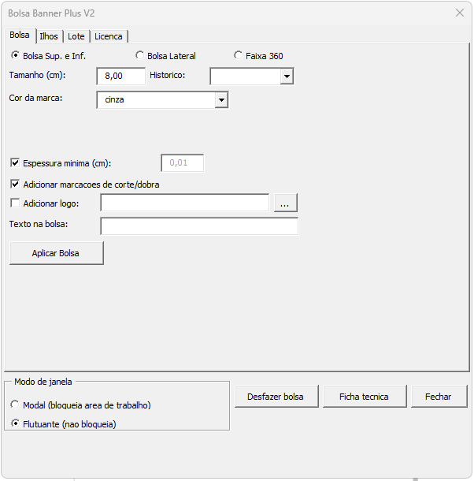Click the Texto na bolsa text field
Screen dimensions: 474x481
pyautogui.click(x=199, y=226)
